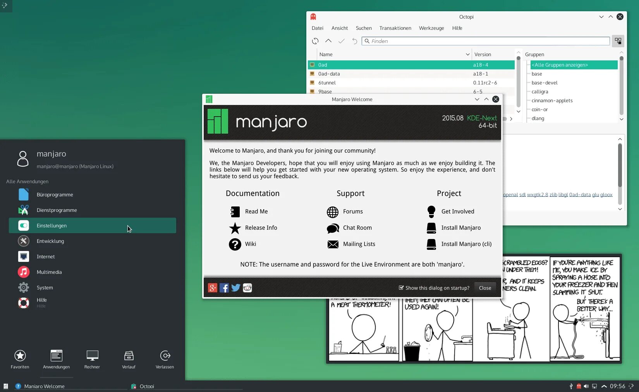Toggle the Octopi groups panel button
The image size is (639, 392).
point(618,41)
